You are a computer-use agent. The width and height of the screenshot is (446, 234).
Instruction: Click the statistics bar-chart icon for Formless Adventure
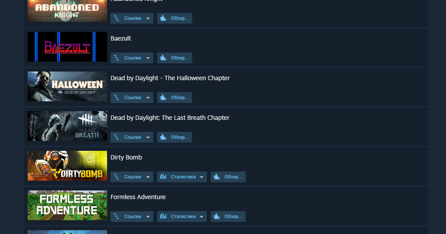pyautogui.click(x=163, y=216)
